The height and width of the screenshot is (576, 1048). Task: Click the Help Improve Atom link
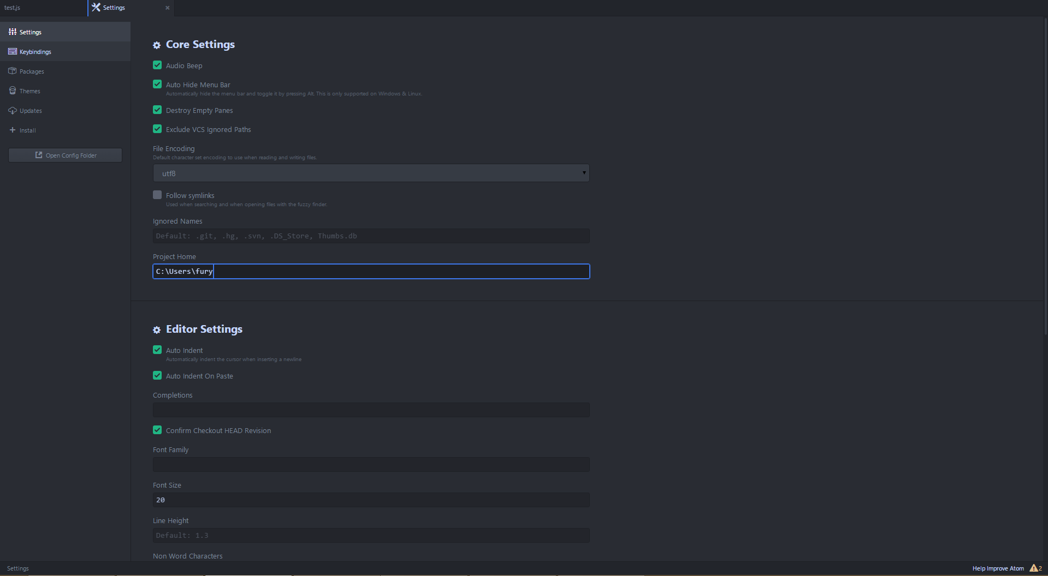pyautogui.click(x=998, y=568)
